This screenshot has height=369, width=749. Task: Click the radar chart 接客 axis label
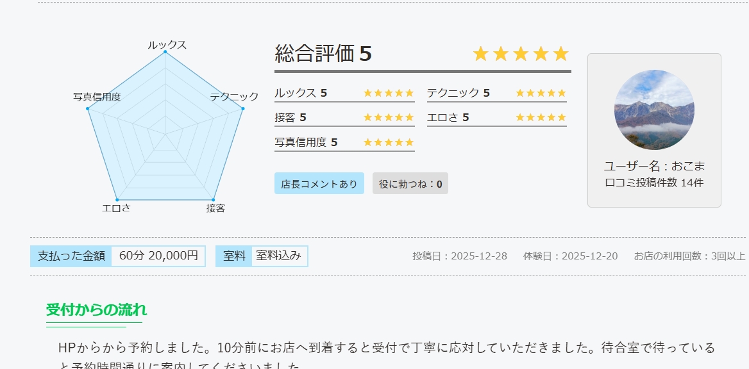tap(215, 208)
